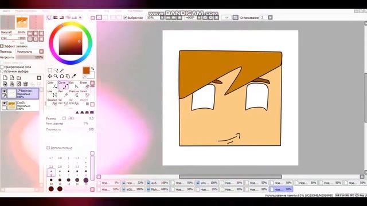The height and width of the screenshot is (206, 367).
Task: Select the rectangular selection tool
Action: click(50, 70)
